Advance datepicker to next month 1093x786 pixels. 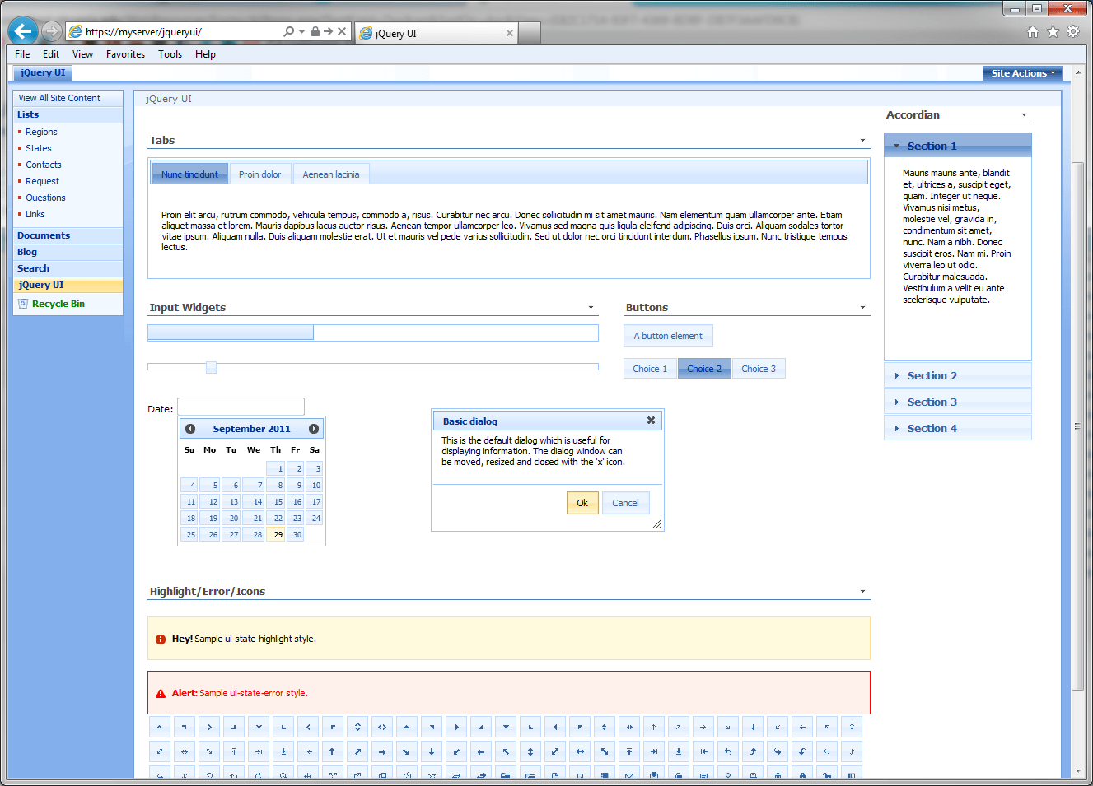pyautogui.click(x=314, y=429)
